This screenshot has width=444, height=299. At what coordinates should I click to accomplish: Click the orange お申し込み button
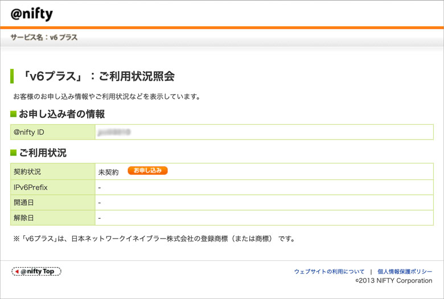coord(147,171)
